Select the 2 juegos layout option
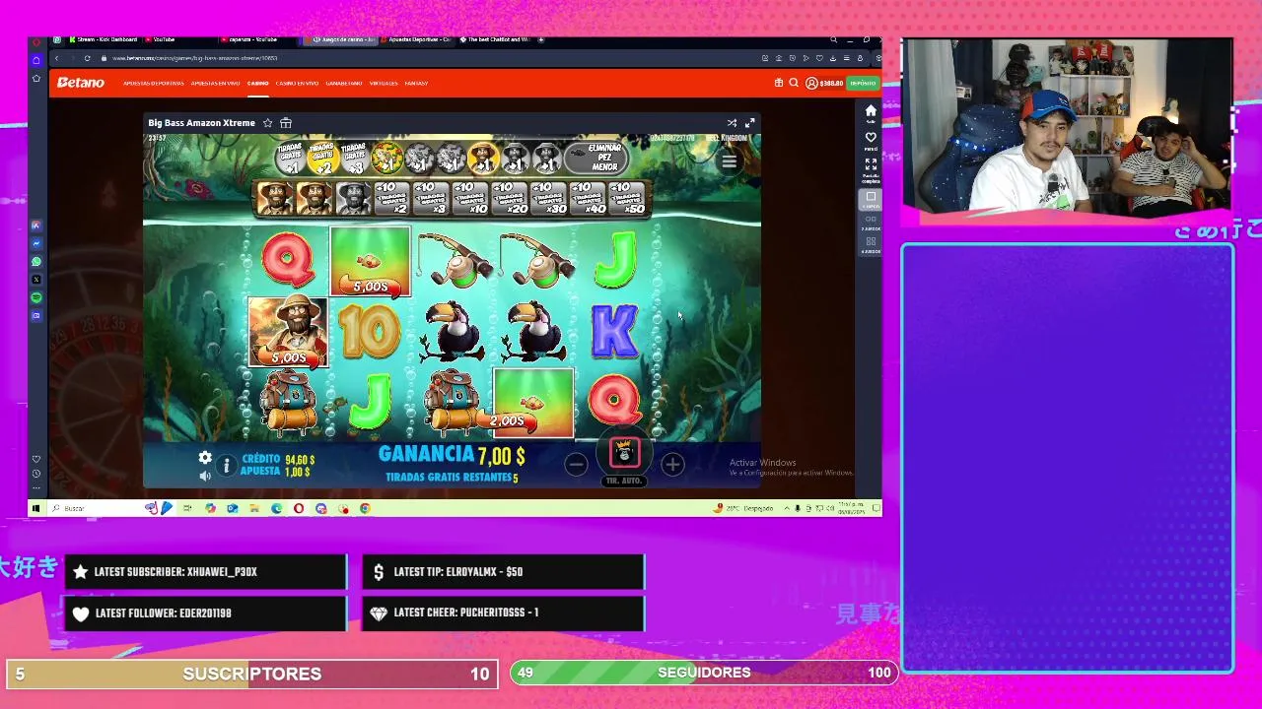Viewport: 1262px width, 709px height. pyautogui.click(x=871, y=223)
